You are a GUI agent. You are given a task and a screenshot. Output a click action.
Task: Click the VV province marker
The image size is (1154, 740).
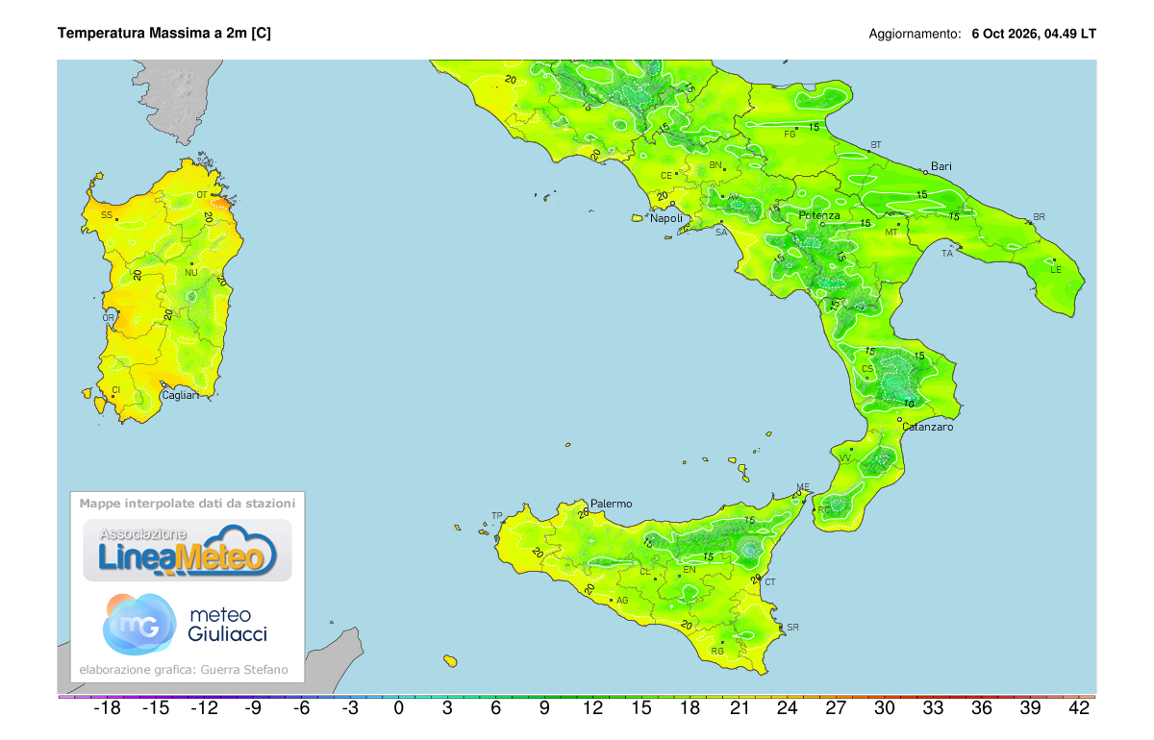point(846,457)
